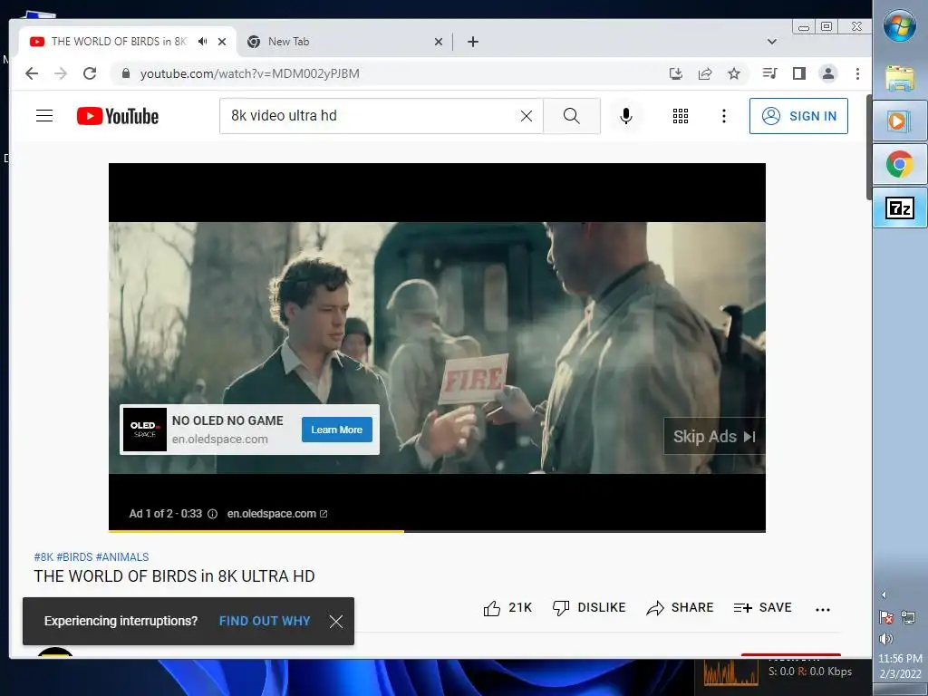This screenshot has width=928, height=696.
Task: Bookmark this page with the star
Action: click(734, 73)
